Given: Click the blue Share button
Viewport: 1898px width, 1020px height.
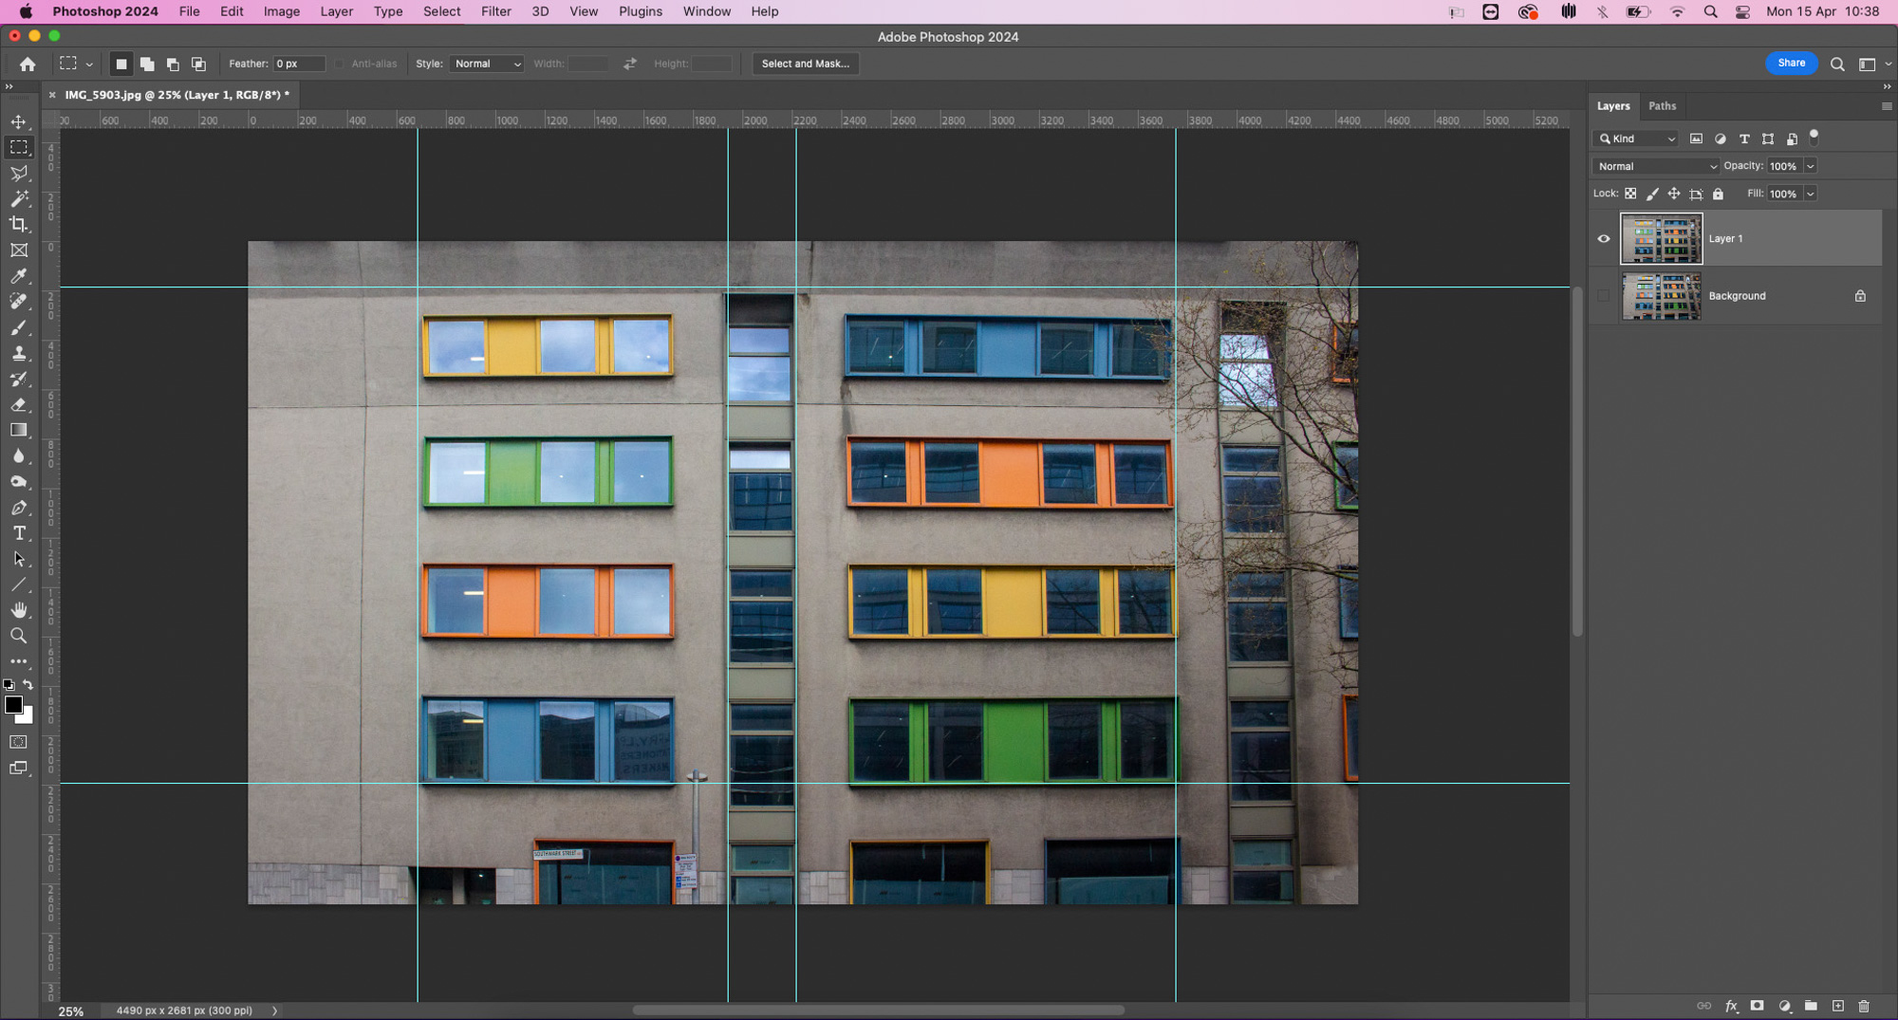Looking at the screenshot, I should (1791, 64).
